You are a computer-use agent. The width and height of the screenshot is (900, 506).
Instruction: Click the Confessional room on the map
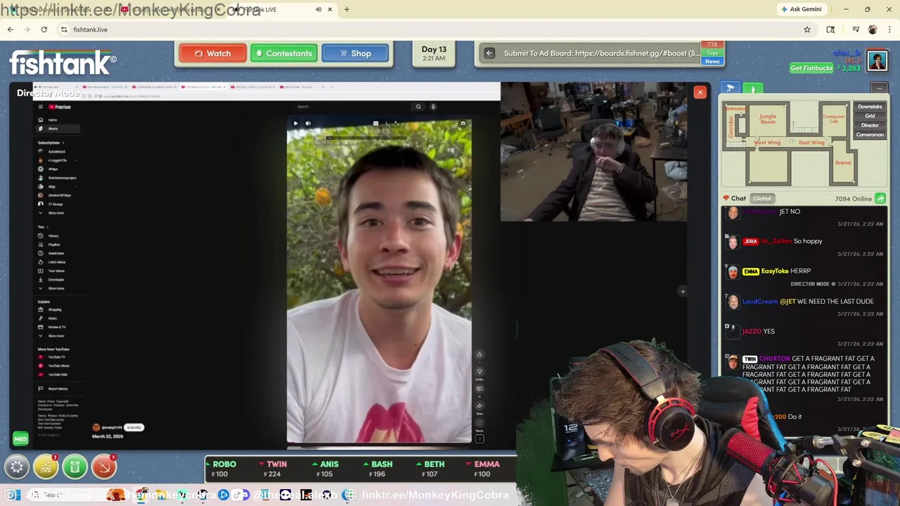click(735, 109)
